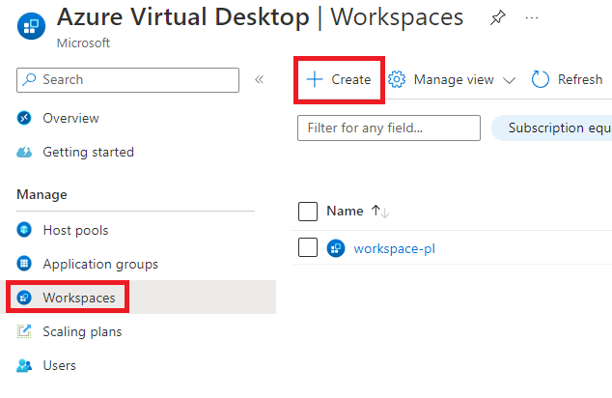The width and height of the screenshot is (612, 398).
Task: Collapse the sidebar with double chevron
Action: 259,79
